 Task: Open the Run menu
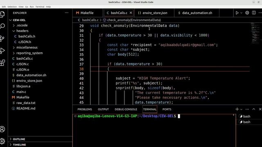(32, 7)
